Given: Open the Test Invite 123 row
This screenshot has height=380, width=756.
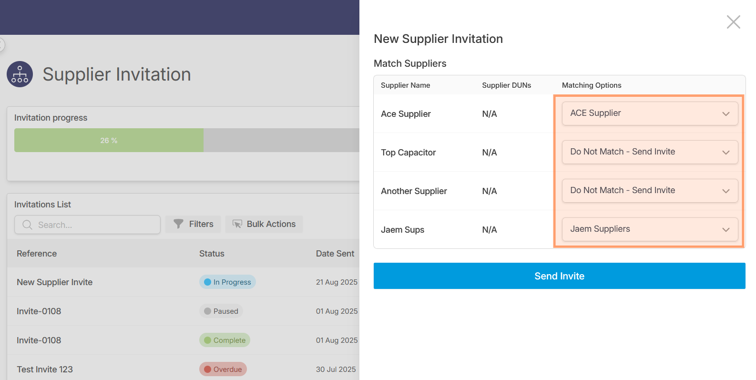Looking at the screenshot, I should point(45,370).
